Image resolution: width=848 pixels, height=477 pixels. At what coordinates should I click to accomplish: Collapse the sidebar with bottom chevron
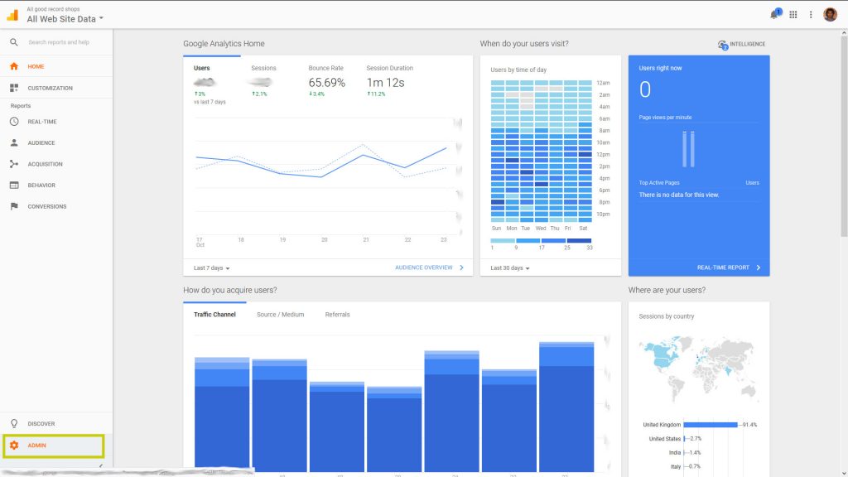[x=100, y=465]
